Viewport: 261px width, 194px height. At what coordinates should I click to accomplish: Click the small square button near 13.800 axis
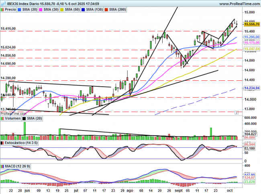[237, 113]
